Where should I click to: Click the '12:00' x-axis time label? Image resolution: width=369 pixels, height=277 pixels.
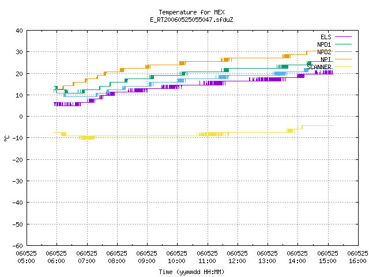click(x=237, y=261)
